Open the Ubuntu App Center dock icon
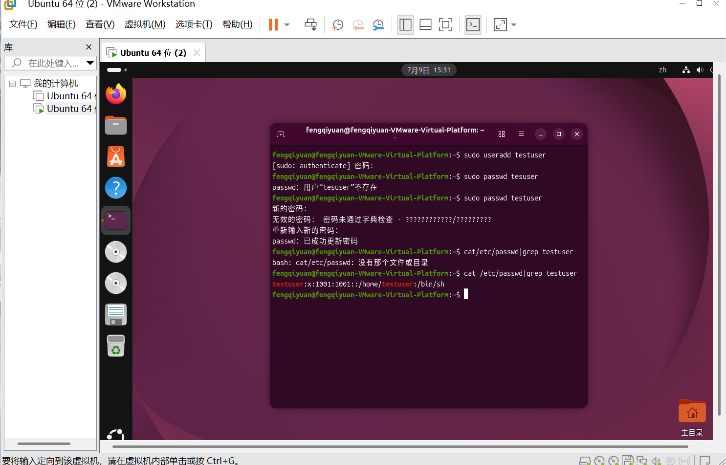 (x=116, y=156)
